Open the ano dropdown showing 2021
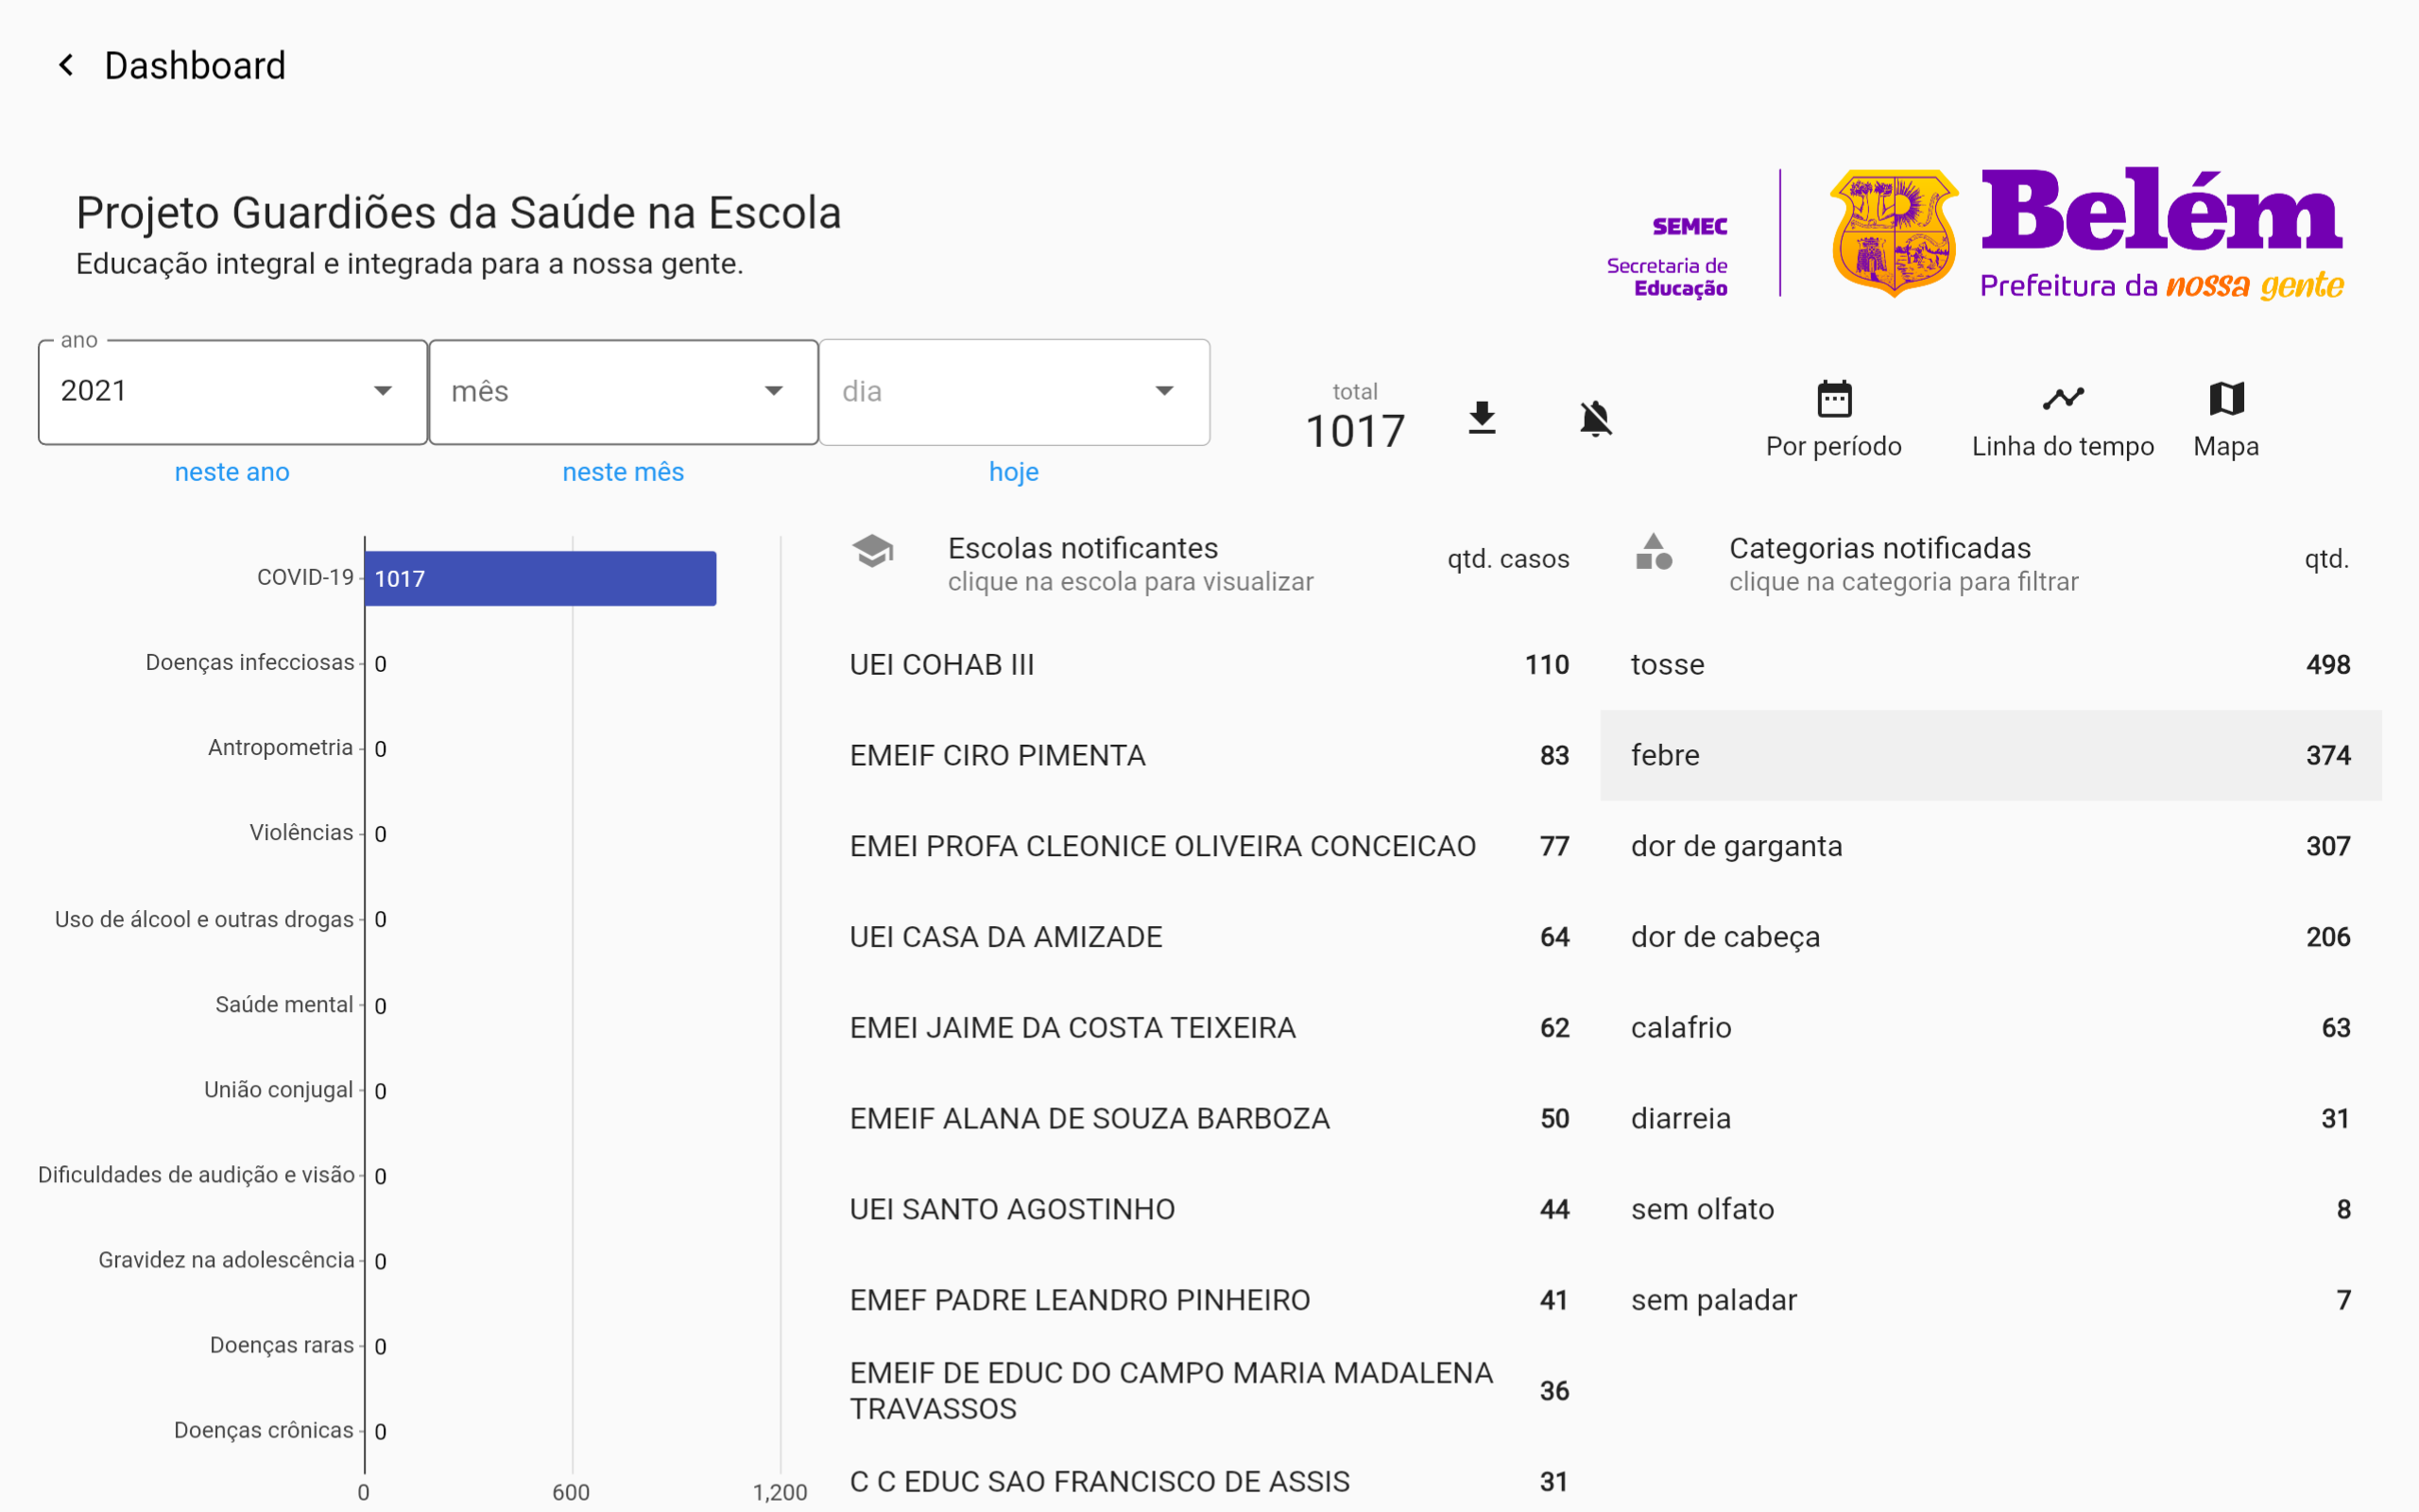This screenshot has height=1512, width=2419. tap(232, 392)
